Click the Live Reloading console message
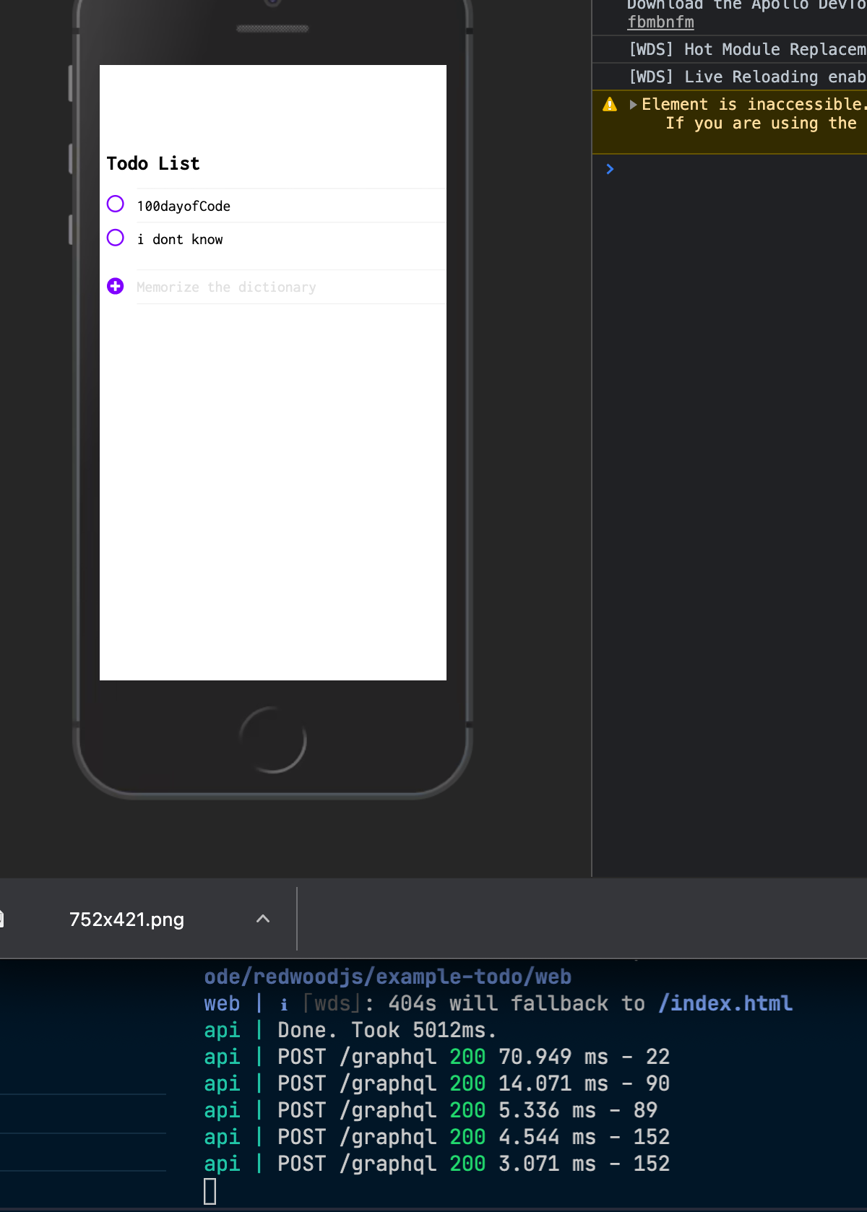867x1212 pixels. point(748,77)
